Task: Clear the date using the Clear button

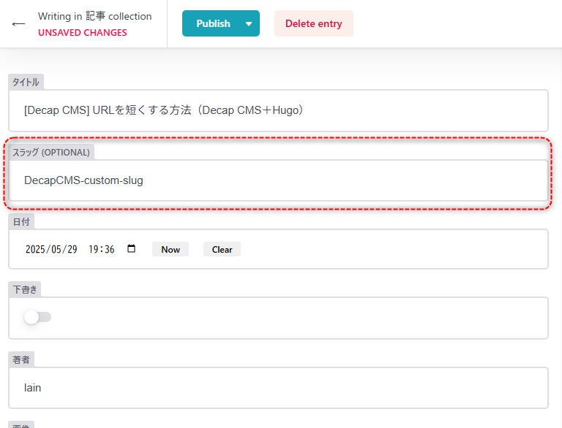Action: coord(222,249)
